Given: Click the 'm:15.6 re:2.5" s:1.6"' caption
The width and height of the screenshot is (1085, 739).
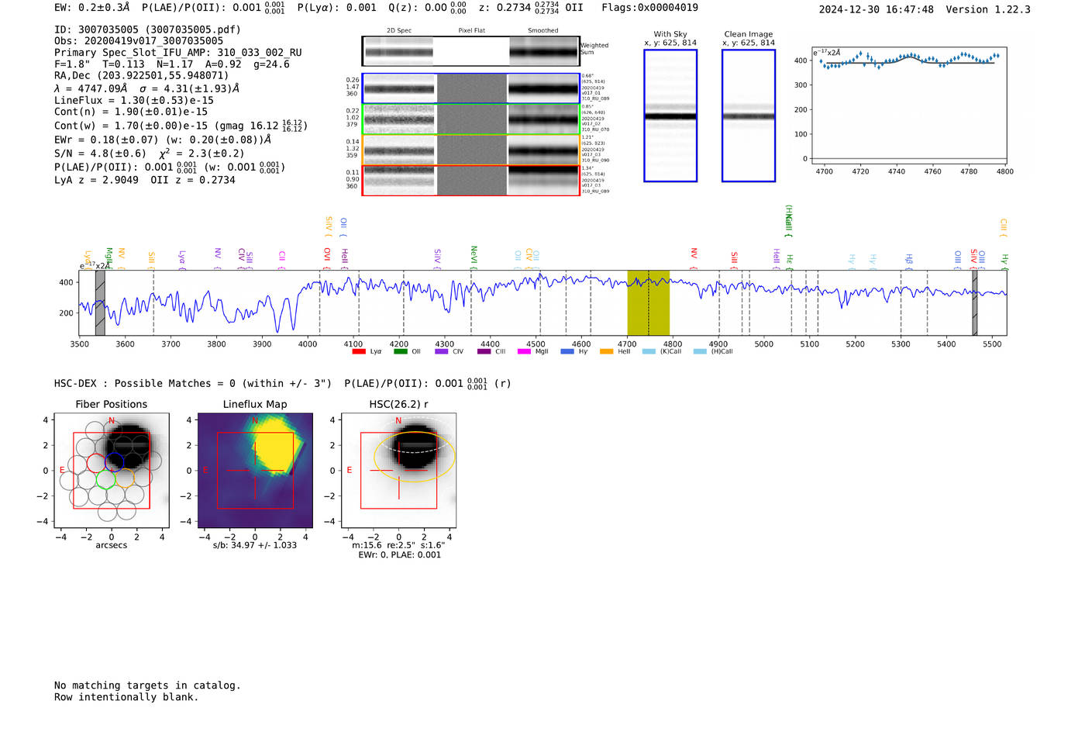Looking at the screenshot, I should pyautogui.click(x=399, y=545).
